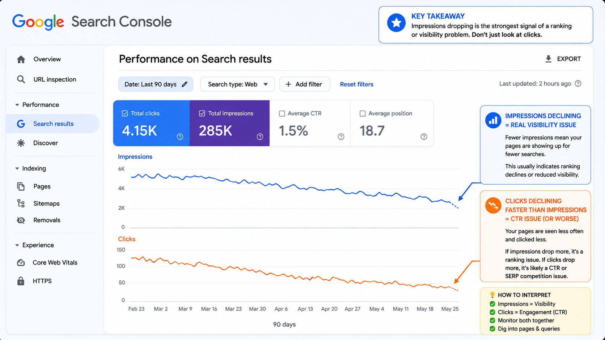Click the Sitemaps tree icon
This screenshot has width=605, height=340.
click(21, 203)
